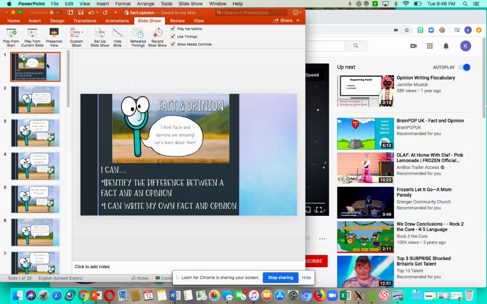
Task: Open OLAF Pink Lemonade video thumbnail
Action: click(x=365, y=168)
